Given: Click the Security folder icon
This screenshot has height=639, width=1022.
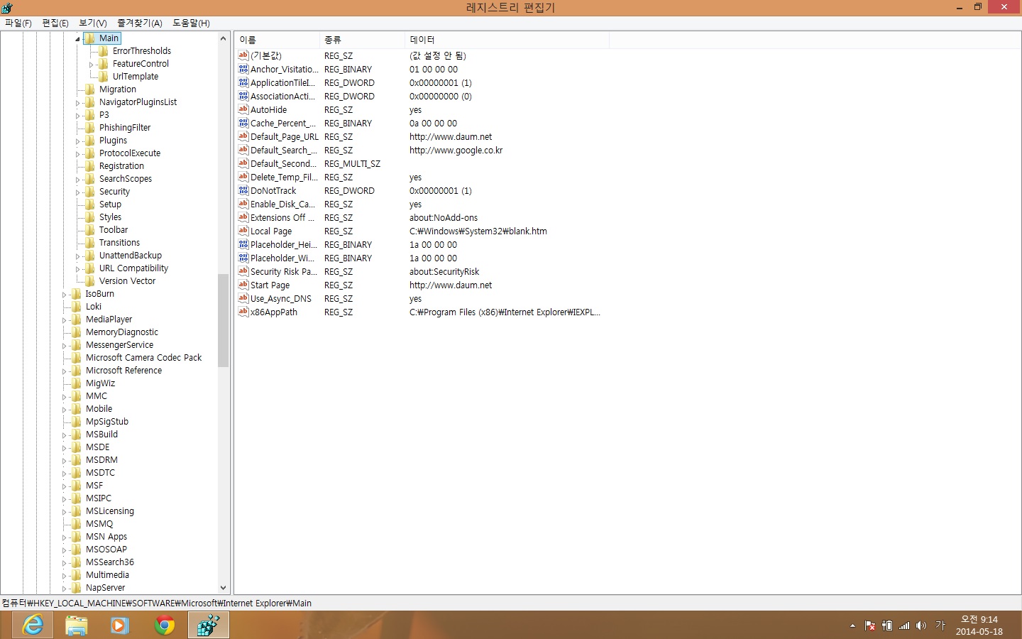Looking at the screenshot, I should coord(89,192).
